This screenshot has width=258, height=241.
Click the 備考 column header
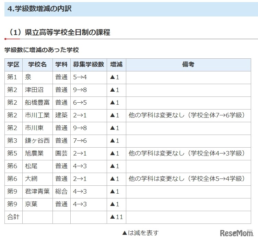click(188, 64)
